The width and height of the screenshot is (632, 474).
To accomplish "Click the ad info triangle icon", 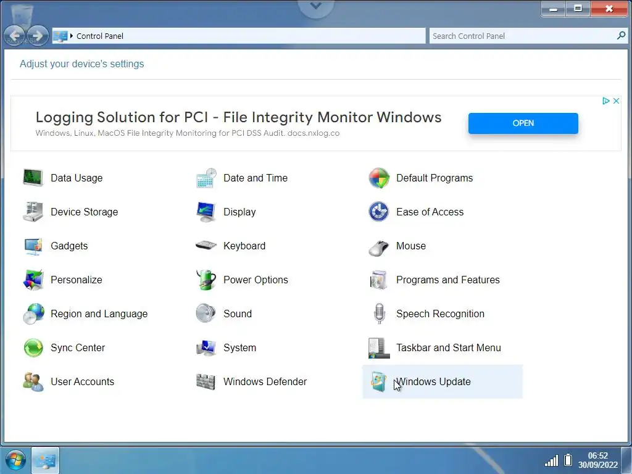I will coord(605,101).
